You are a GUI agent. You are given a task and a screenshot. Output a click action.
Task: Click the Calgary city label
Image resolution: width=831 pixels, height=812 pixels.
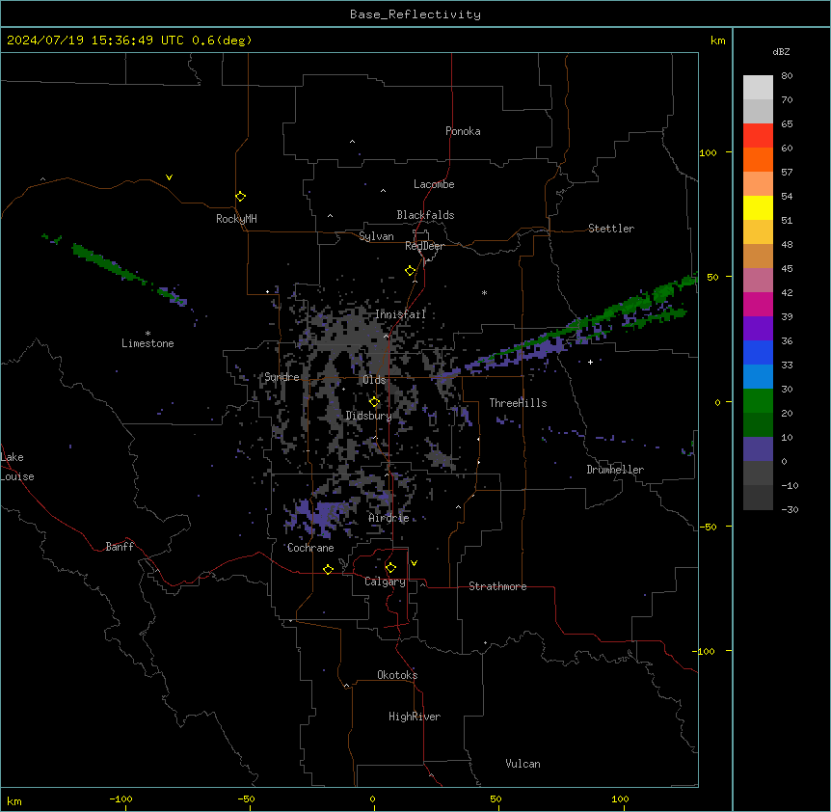385,582
